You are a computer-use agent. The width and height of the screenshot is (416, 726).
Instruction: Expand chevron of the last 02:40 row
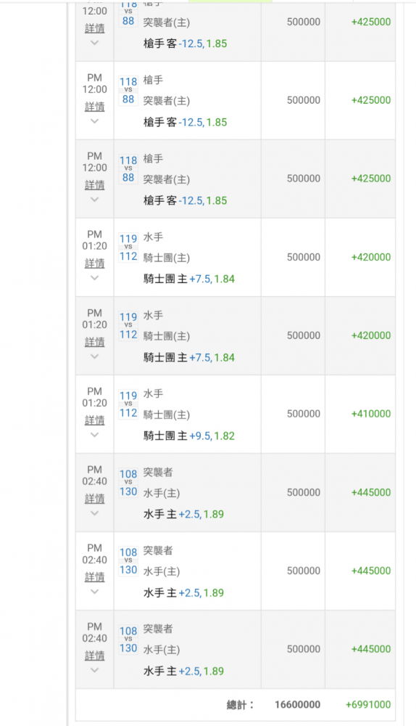coord(94,670)
